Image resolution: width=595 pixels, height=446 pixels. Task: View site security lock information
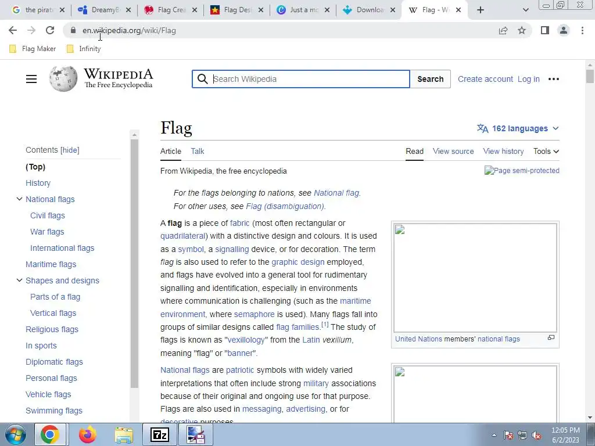click(x=73, y=30)
